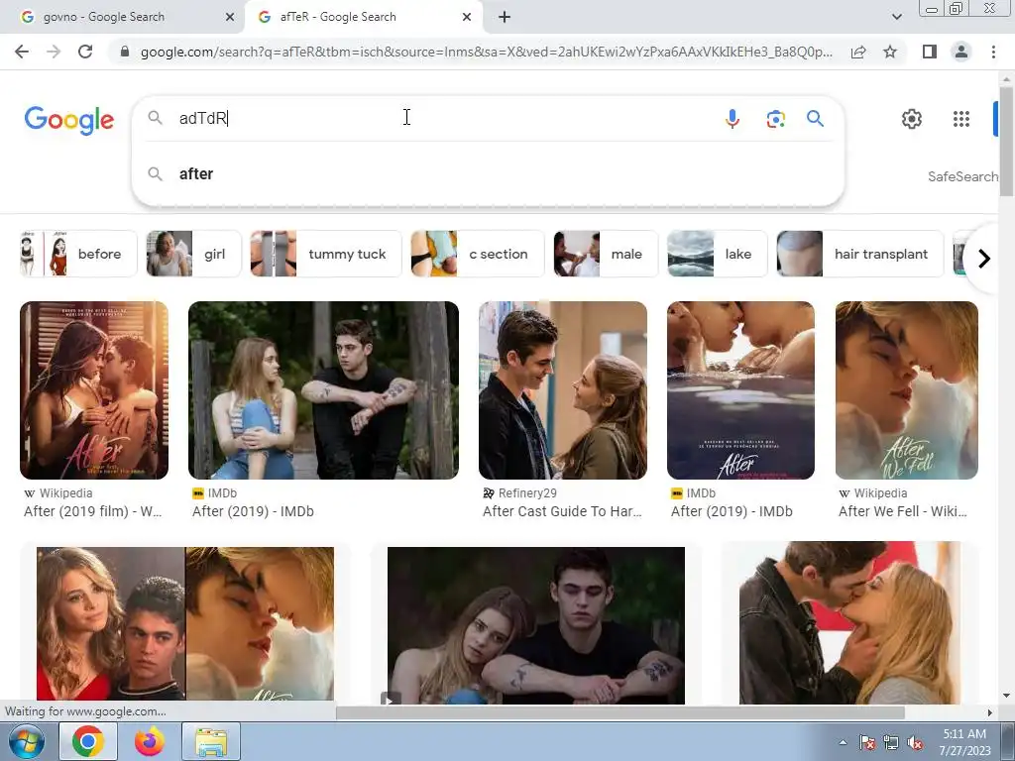Screen dimensions: 1015x761
Task: Open 'After (2019 film) - W...' link
Action: [92, 511]
